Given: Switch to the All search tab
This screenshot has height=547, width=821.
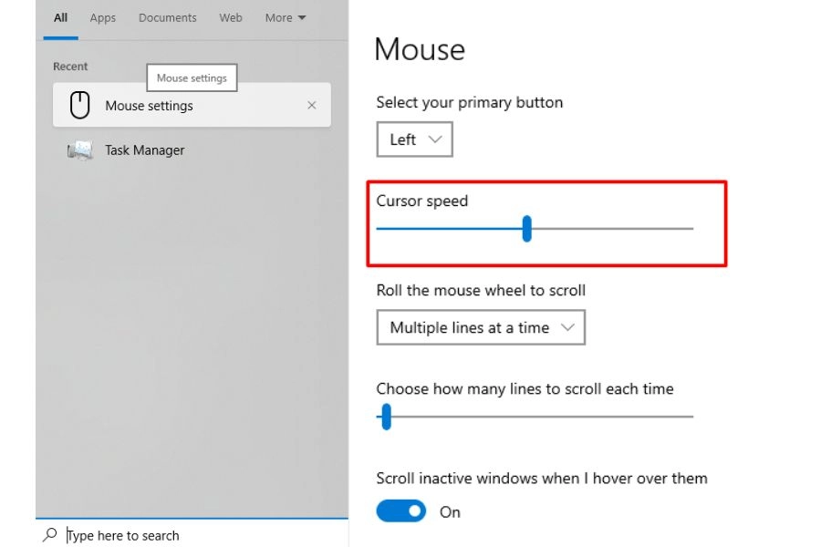Looking at the screenshot, I should 61,18.
